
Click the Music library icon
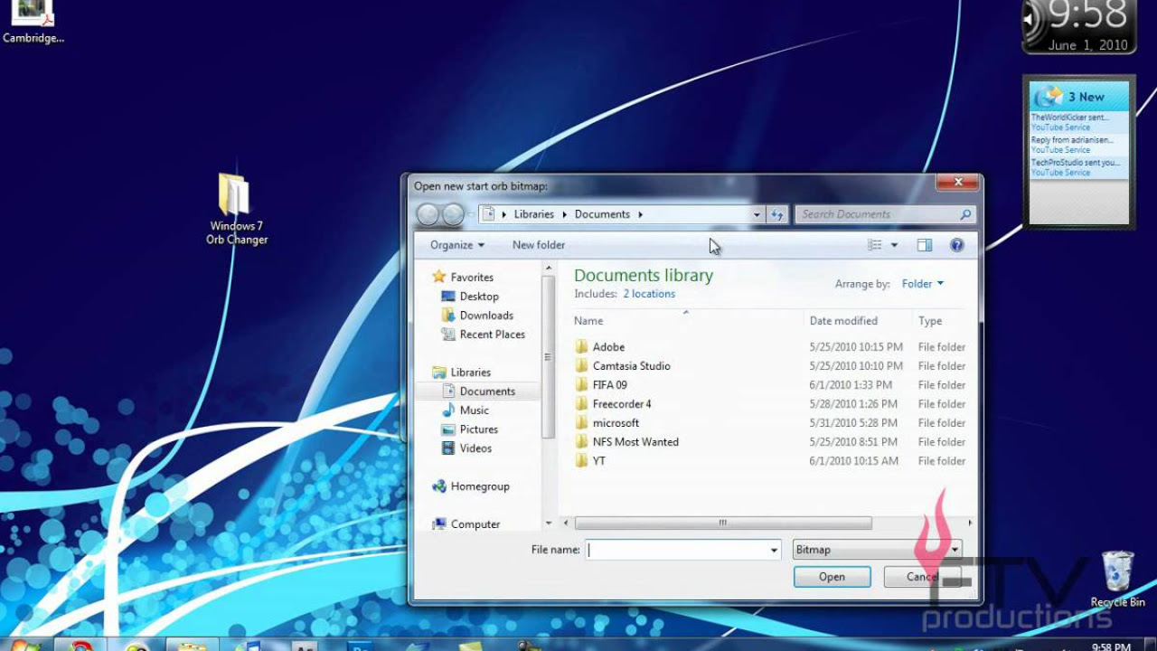coord(448,410)
